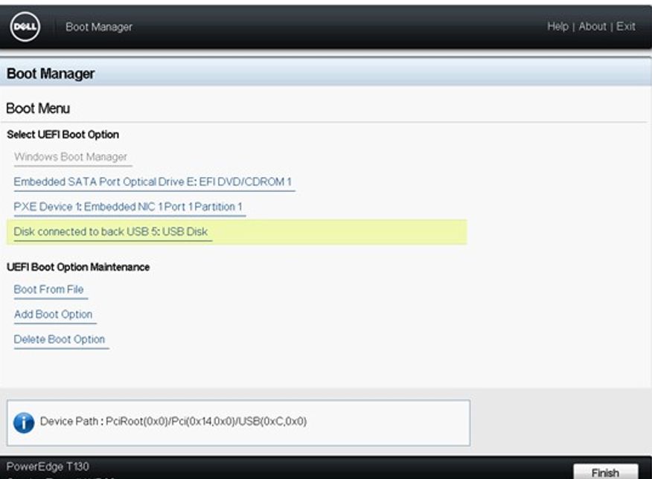This screenshot has height=479, width=652.
Task: Open Boot From File maintenance option
Action: [48, 289]
